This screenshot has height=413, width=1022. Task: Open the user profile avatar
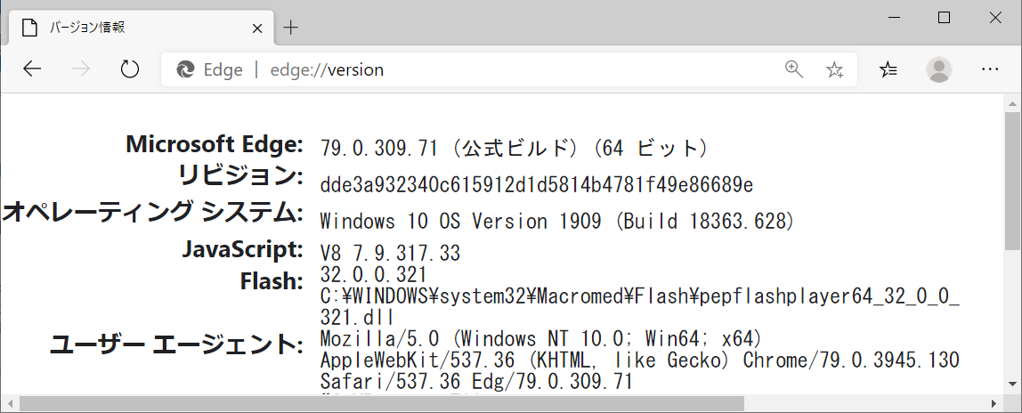938,69
